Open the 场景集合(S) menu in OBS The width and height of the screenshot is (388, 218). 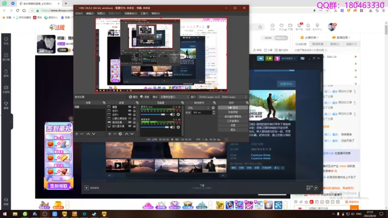pos(130,14)
